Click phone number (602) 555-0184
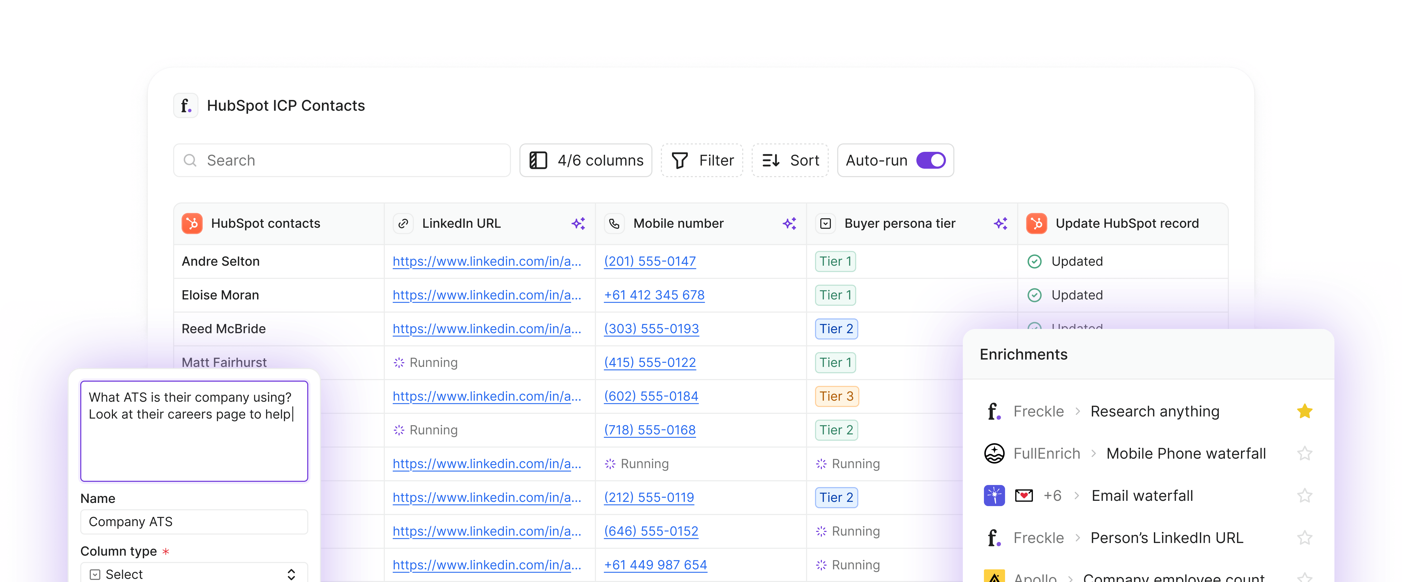Image resolution: width=1402 pixels, height=582 pixels. [651, 396]
